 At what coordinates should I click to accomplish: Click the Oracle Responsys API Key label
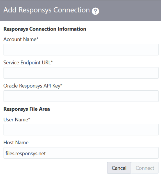pyautogui.click(x=32, y=85)
